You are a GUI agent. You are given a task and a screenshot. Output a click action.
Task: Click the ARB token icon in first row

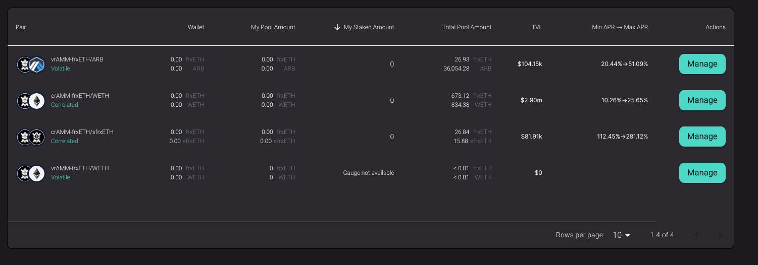37,64
